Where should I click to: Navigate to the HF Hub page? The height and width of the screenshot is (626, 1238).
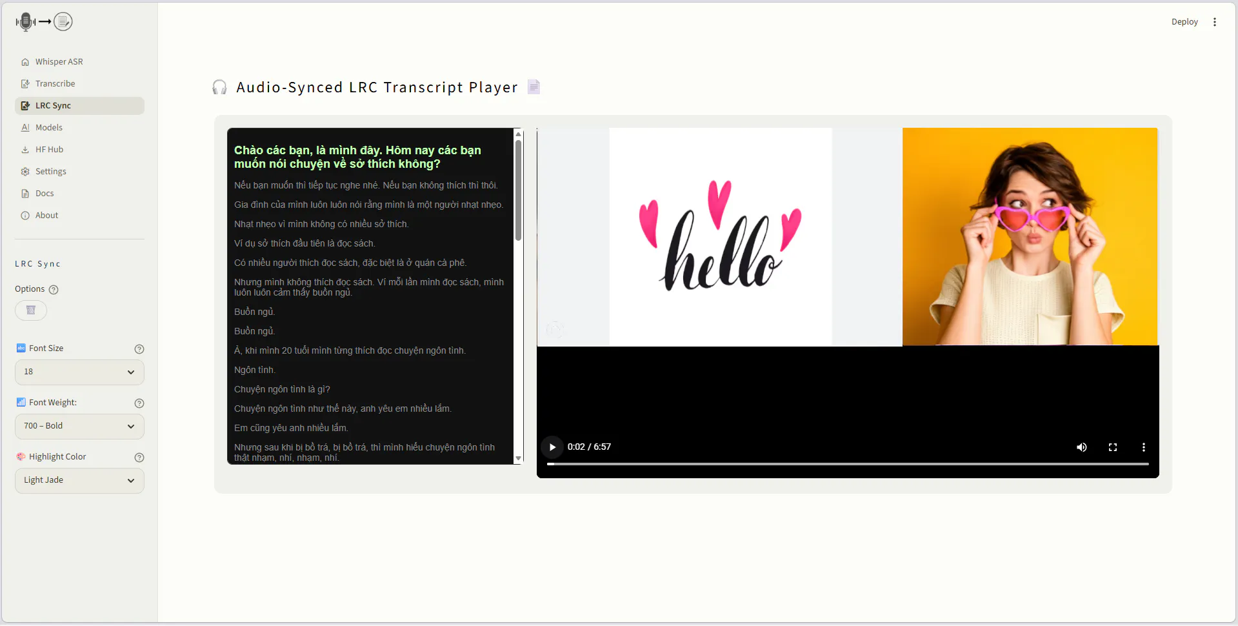click(x=79, y=150)
